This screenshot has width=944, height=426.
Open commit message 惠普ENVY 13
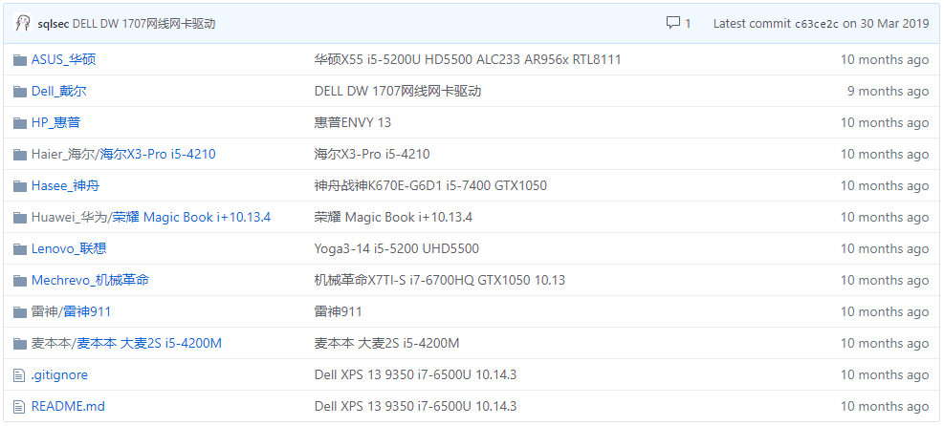point(353,122)
